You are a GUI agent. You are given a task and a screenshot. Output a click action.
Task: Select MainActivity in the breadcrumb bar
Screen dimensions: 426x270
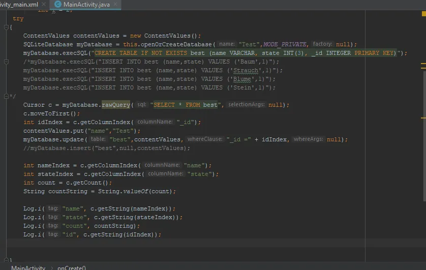[28, 267]
